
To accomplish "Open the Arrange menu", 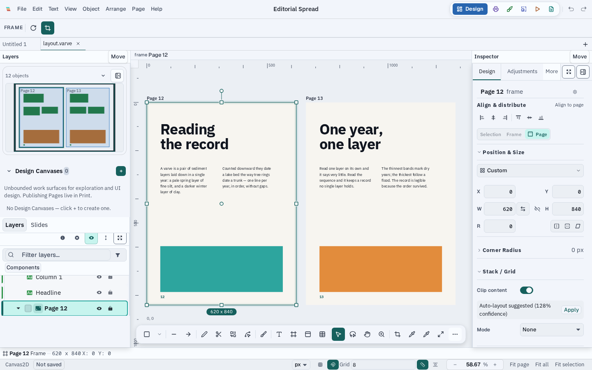I will coord(116,9).
